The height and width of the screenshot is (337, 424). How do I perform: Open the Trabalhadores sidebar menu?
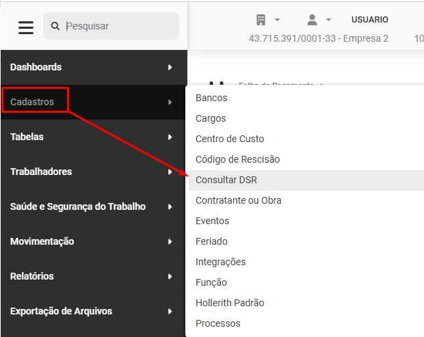click(41, 172)
